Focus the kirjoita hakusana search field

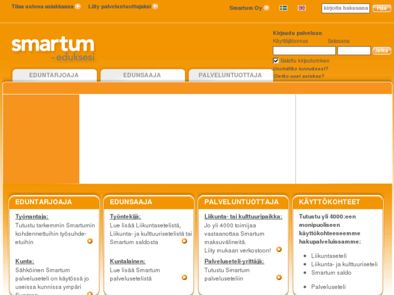pos(346,8)
